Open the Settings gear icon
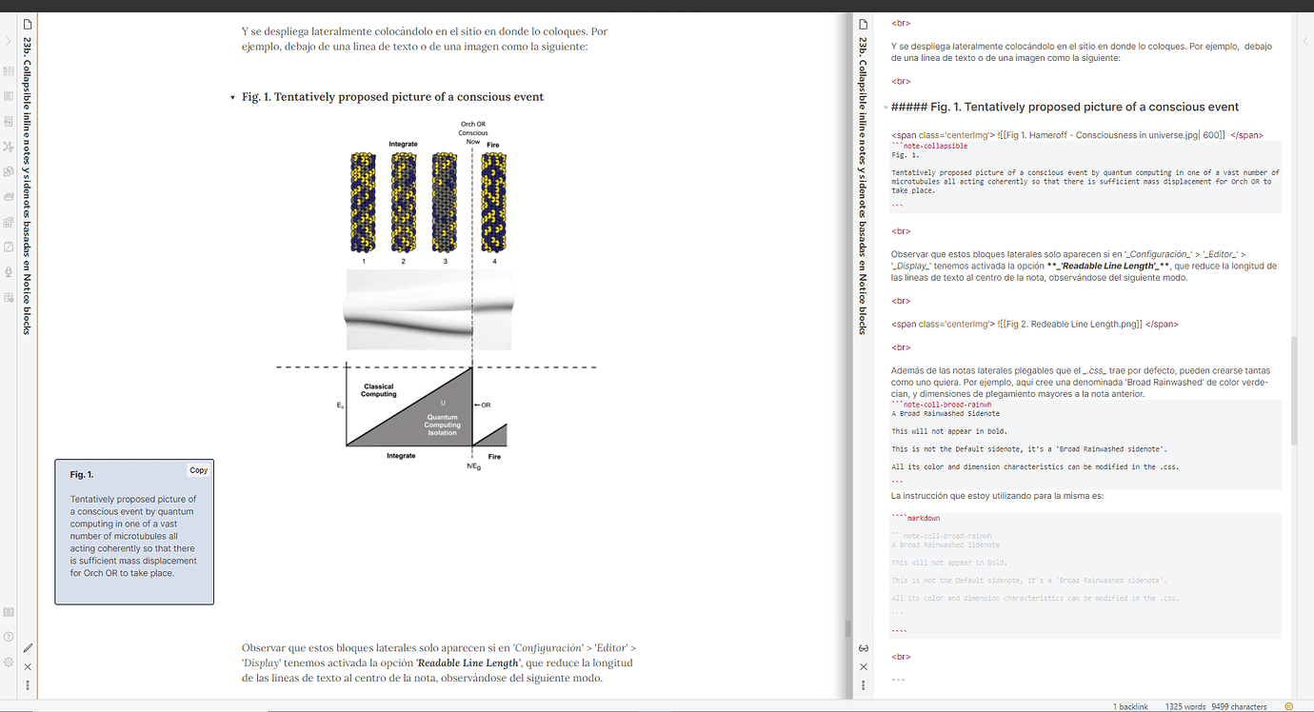This screenshot has height=712, width=1314. (x=9, y=663)
